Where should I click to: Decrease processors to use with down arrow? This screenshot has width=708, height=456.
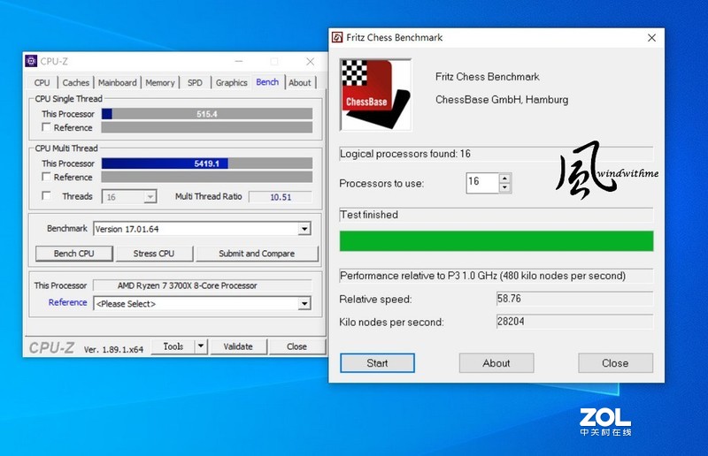click(x=504, y=187)
